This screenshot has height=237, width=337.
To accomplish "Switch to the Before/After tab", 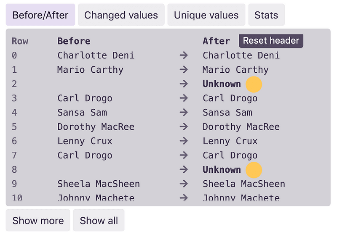I will (x=40, y=15).
